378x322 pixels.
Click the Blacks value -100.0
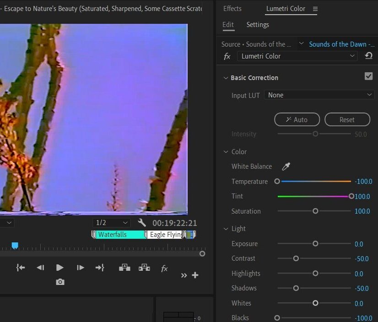point(363,318)
